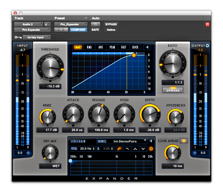Toggle the Look Ahead enable button
Screen dimensions: 223x195
coord(184,141)
